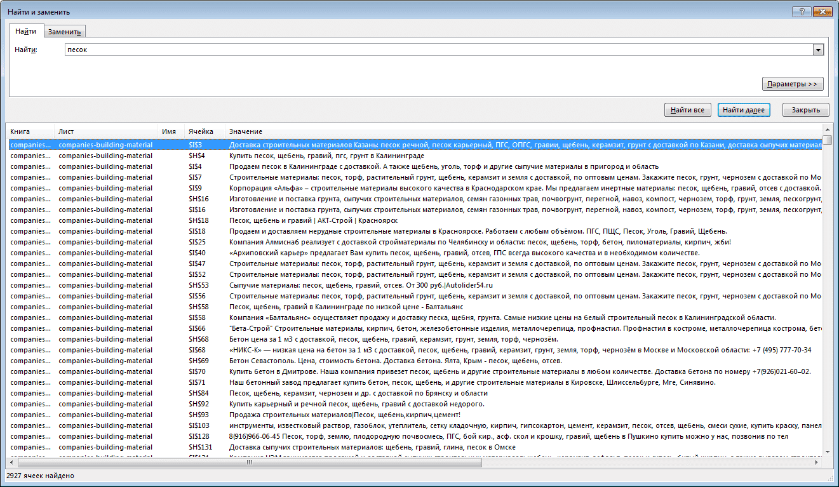The image size is (839, 487).
Task: Select result starting '8(916)966-06-45 Песок, торф'
Action: click(x=414, y=436)
